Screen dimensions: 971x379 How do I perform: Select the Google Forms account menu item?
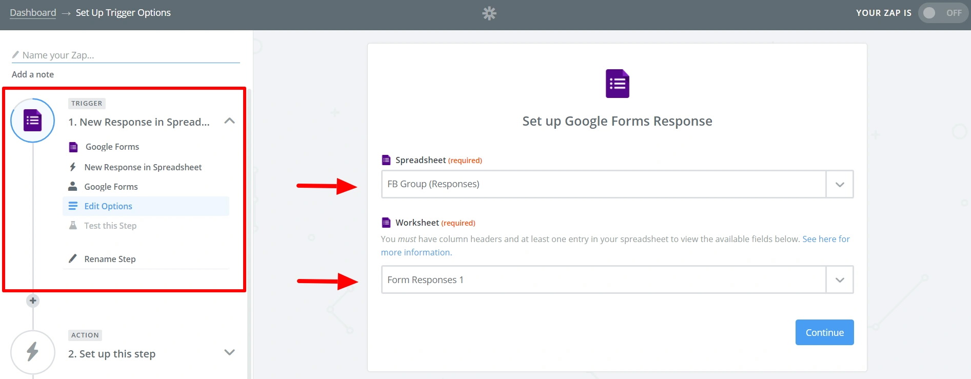tap(111, 187)
